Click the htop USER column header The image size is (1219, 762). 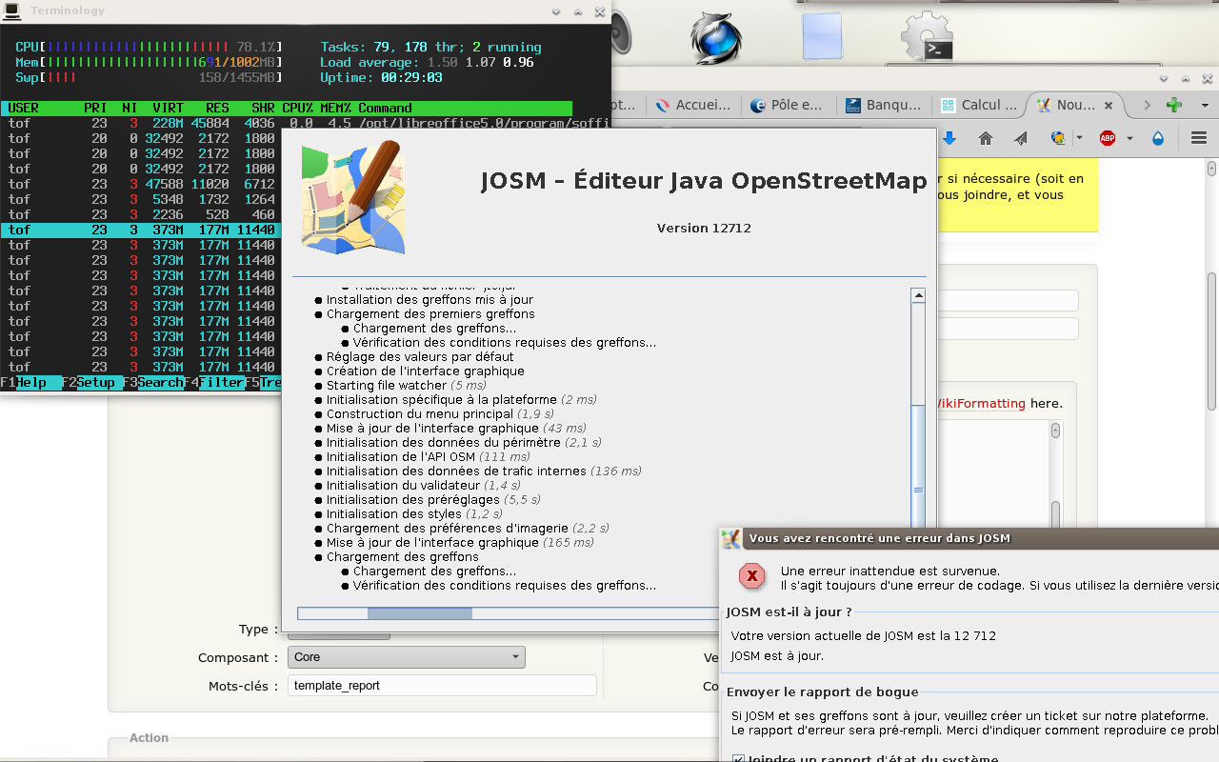[x=24, y=108]
